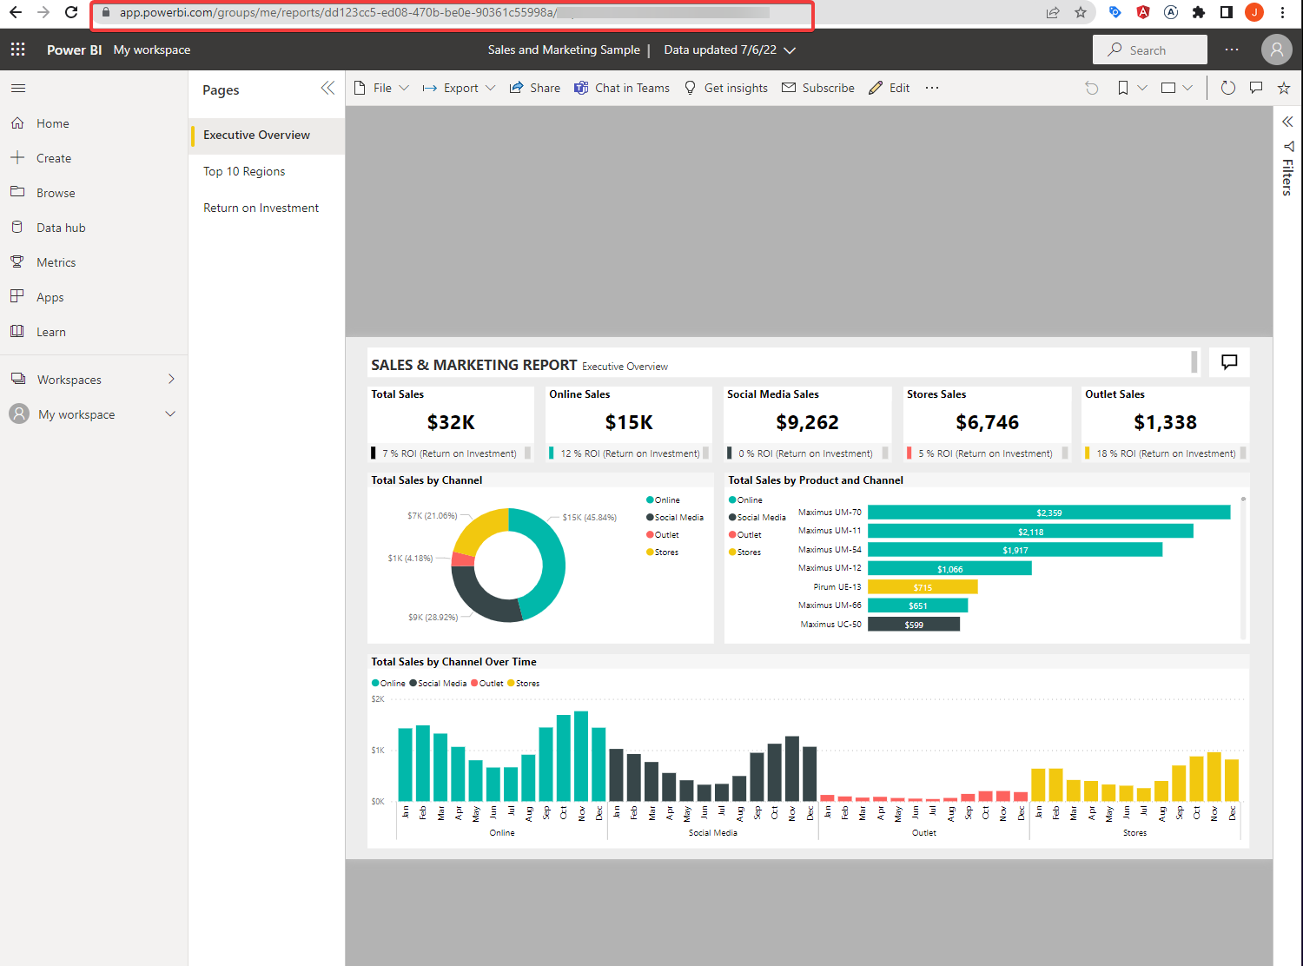The width and height of the screenshot is (1303, 966).
Task: Toggle Online legend in donut chart
Action: point(663,500)
